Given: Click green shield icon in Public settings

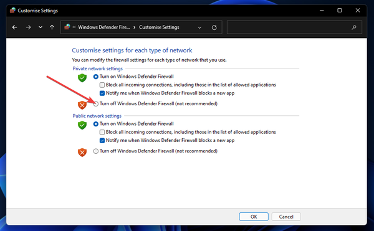Looking at the screenshot, I should [82, 125].
